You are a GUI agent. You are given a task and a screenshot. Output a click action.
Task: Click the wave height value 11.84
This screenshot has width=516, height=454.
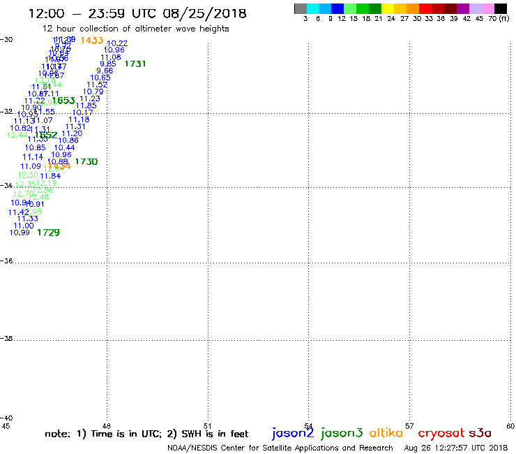tap(50, 176)
